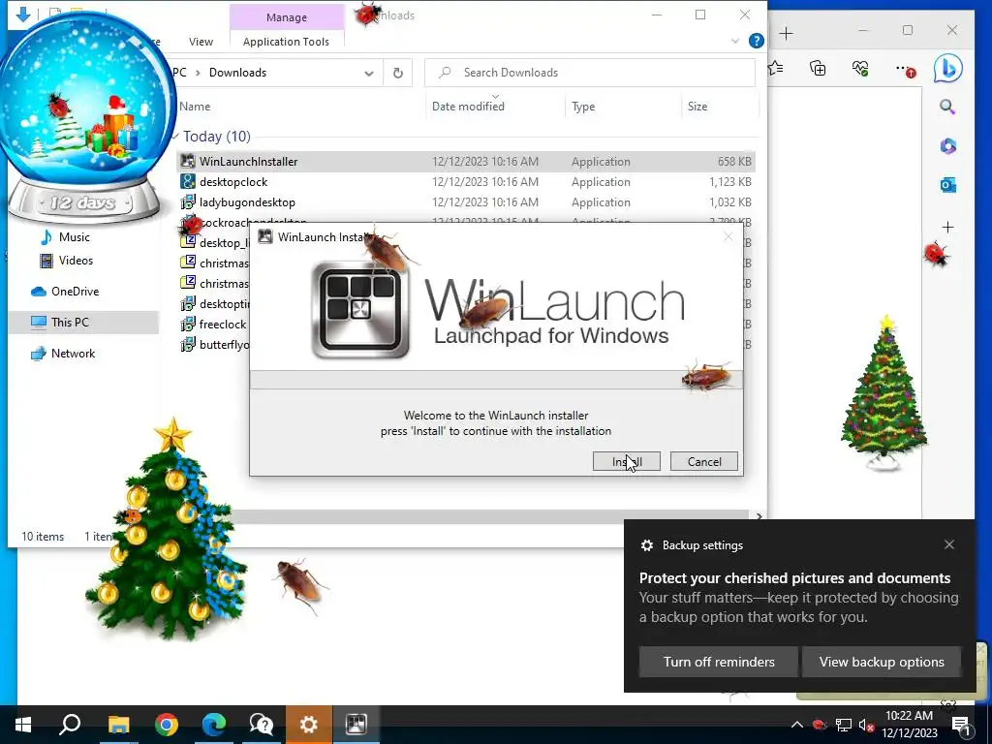The image size is (992, 744).
Task: Sort files by Date modified column
Action: [468, 107]
